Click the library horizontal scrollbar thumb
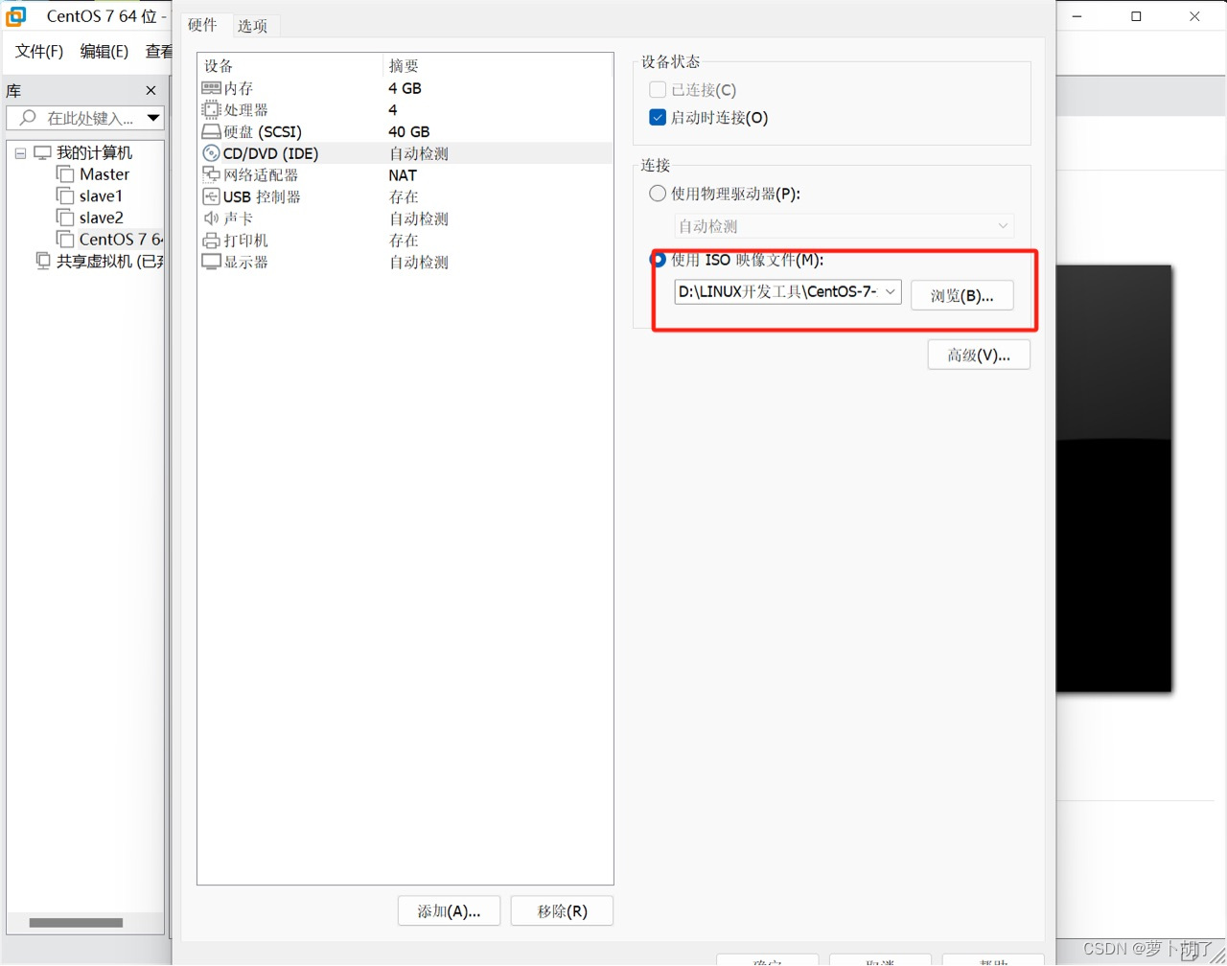Image resolution: width=1227 pixels, height=966 pixels. click(x=76, y=923)
